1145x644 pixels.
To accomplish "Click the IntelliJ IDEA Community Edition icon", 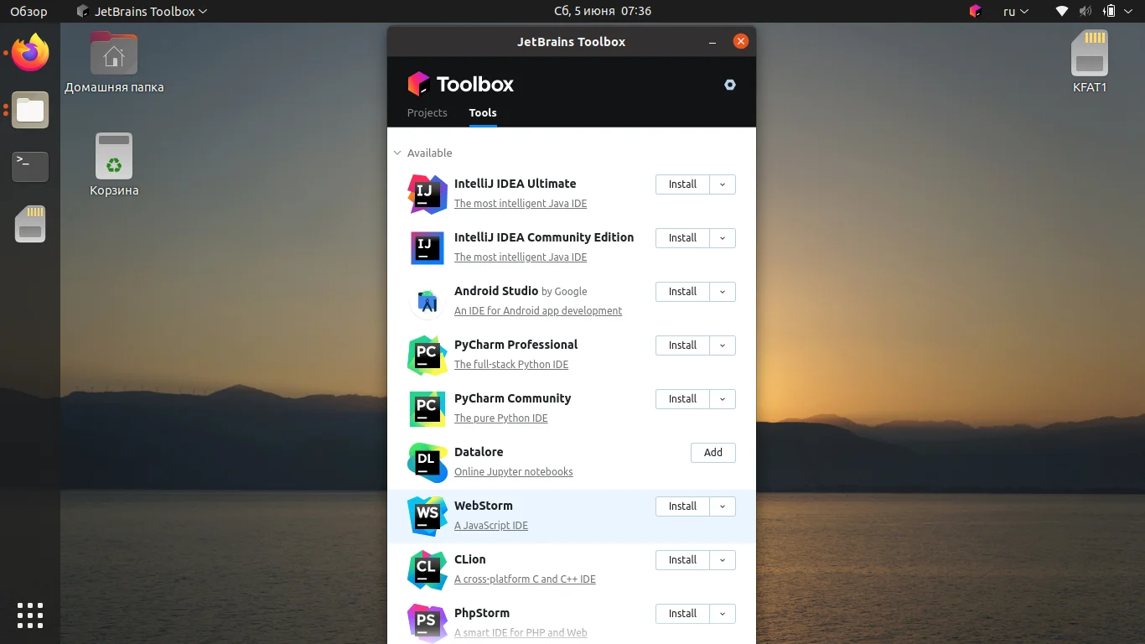I will (427, 247).
